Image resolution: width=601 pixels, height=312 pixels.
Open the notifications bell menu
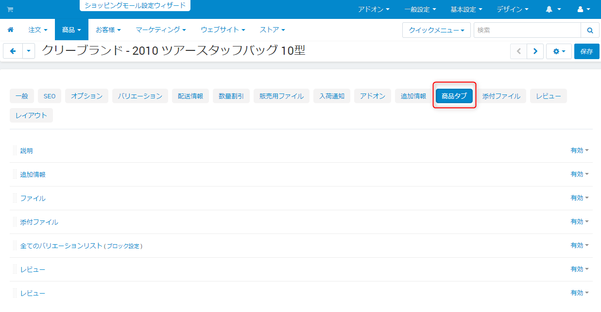pyautogui.click(x=553, y=9)
